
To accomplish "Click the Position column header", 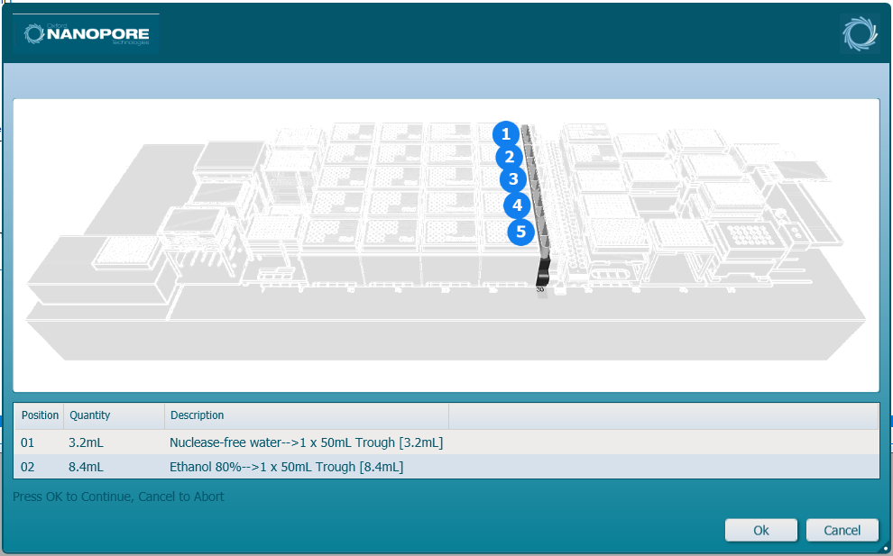I will [39, 415].
